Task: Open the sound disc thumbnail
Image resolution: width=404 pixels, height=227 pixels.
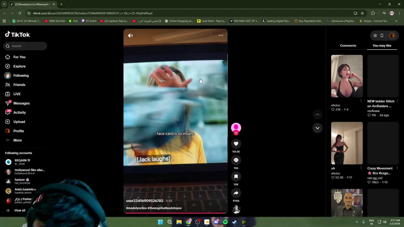Action: tap(236, 209)
